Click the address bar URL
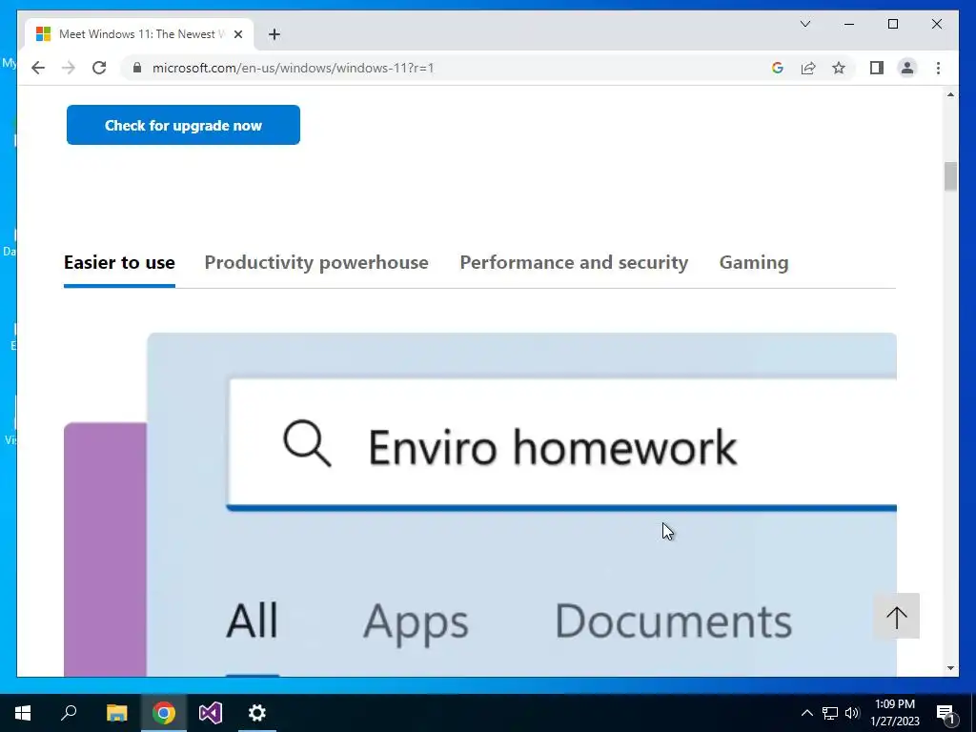The width and height of the screenshot is (976, 732). [x=293, y=68]
